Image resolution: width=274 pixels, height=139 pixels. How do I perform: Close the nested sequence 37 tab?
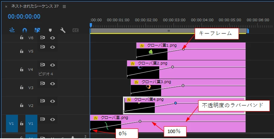(x=6, y=7)
